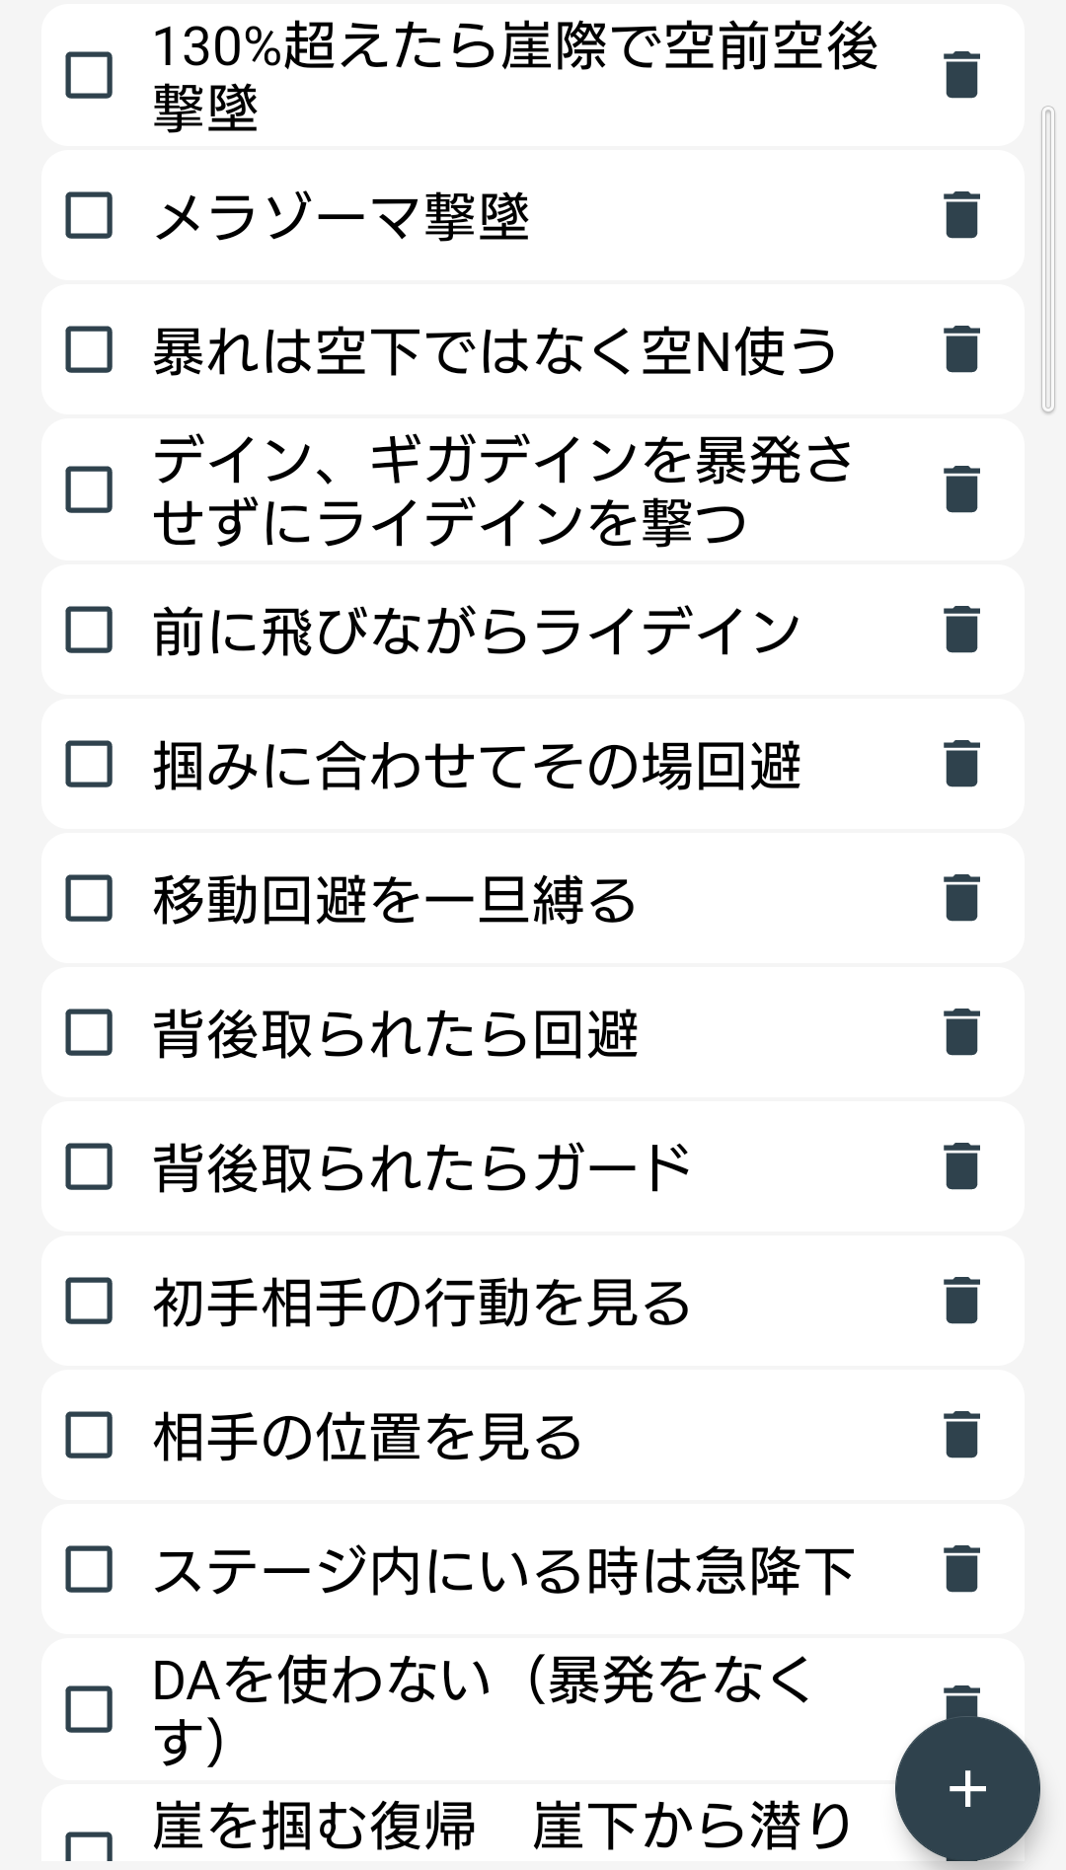
Task: Check off メラゾーマ撃墜 task
Action: click(89, 215)
